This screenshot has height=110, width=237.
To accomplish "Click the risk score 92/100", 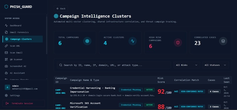I will click(x=164, y=92).
